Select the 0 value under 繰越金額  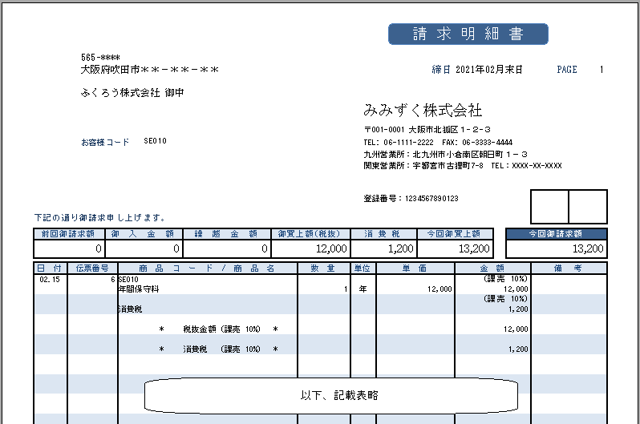coord(265,248)
